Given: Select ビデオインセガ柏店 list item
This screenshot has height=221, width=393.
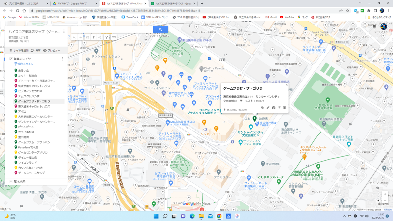Looking at the screenshot, I should [x=30, y=91].
